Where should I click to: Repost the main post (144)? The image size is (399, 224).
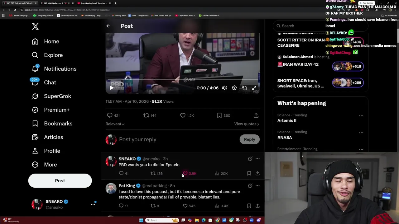coord(150,115)
